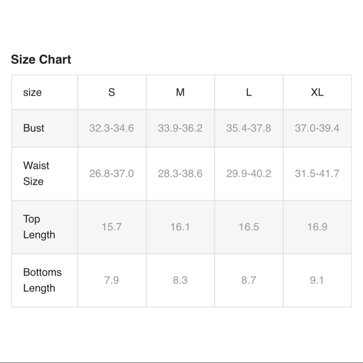Select the L size column header
Screen dimensions: 363x363
point(249,92)
